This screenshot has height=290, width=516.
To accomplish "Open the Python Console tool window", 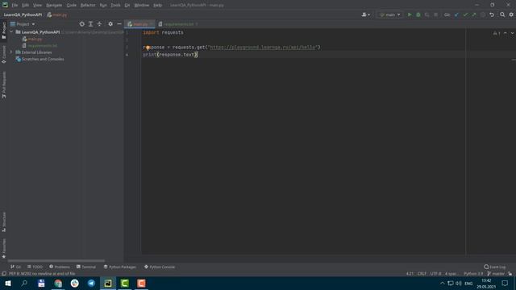I will click(x=160, y=267).
